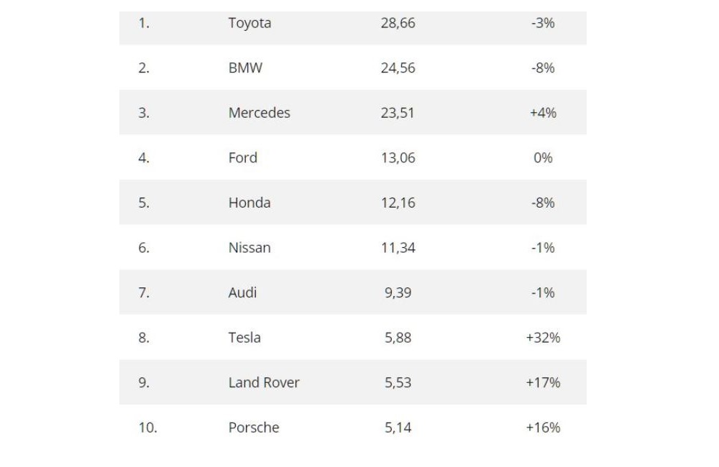Click Mercedes value 23,51
Viewport: 719px width, 467px height.
click(x=398, y=113)
